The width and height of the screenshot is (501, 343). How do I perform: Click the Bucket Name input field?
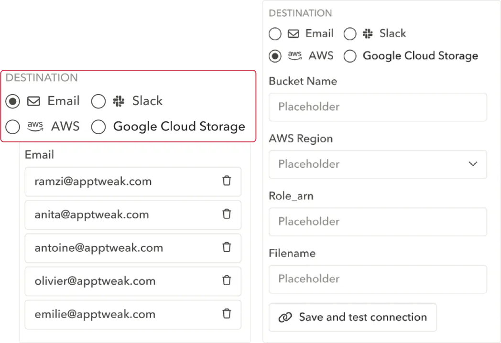(378, 107)
